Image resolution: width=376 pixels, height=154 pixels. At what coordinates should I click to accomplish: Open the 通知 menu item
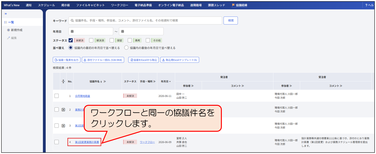click(29, 5)
